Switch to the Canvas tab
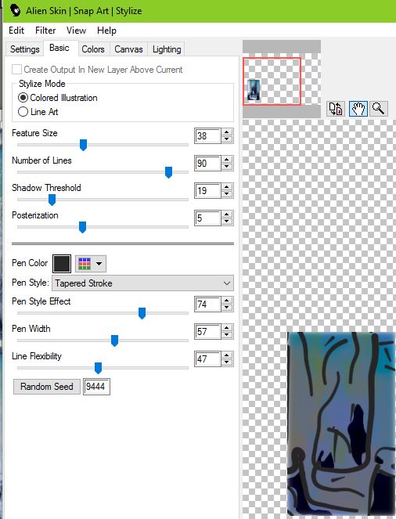This screenshot has height=519, width=396. click(128, 49)
